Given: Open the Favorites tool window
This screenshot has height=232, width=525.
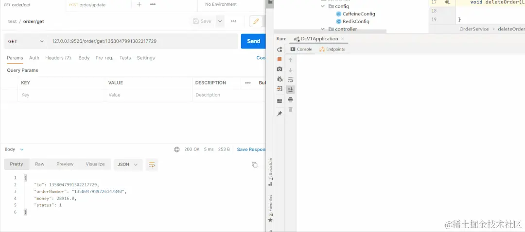Looking at the screenshot, I should [x=271, y=208].
